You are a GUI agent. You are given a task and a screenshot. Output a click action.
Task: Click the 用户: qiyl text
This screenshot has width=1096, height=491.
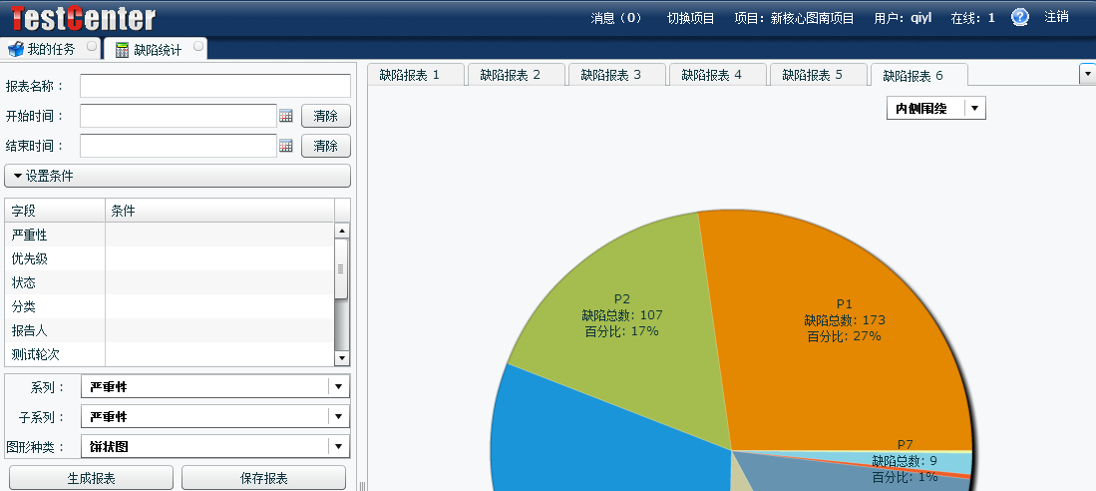pos(903,18)
